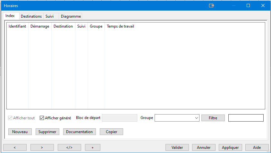
Task: Go to previous entry with < button
Action: (x=15, y=148)
